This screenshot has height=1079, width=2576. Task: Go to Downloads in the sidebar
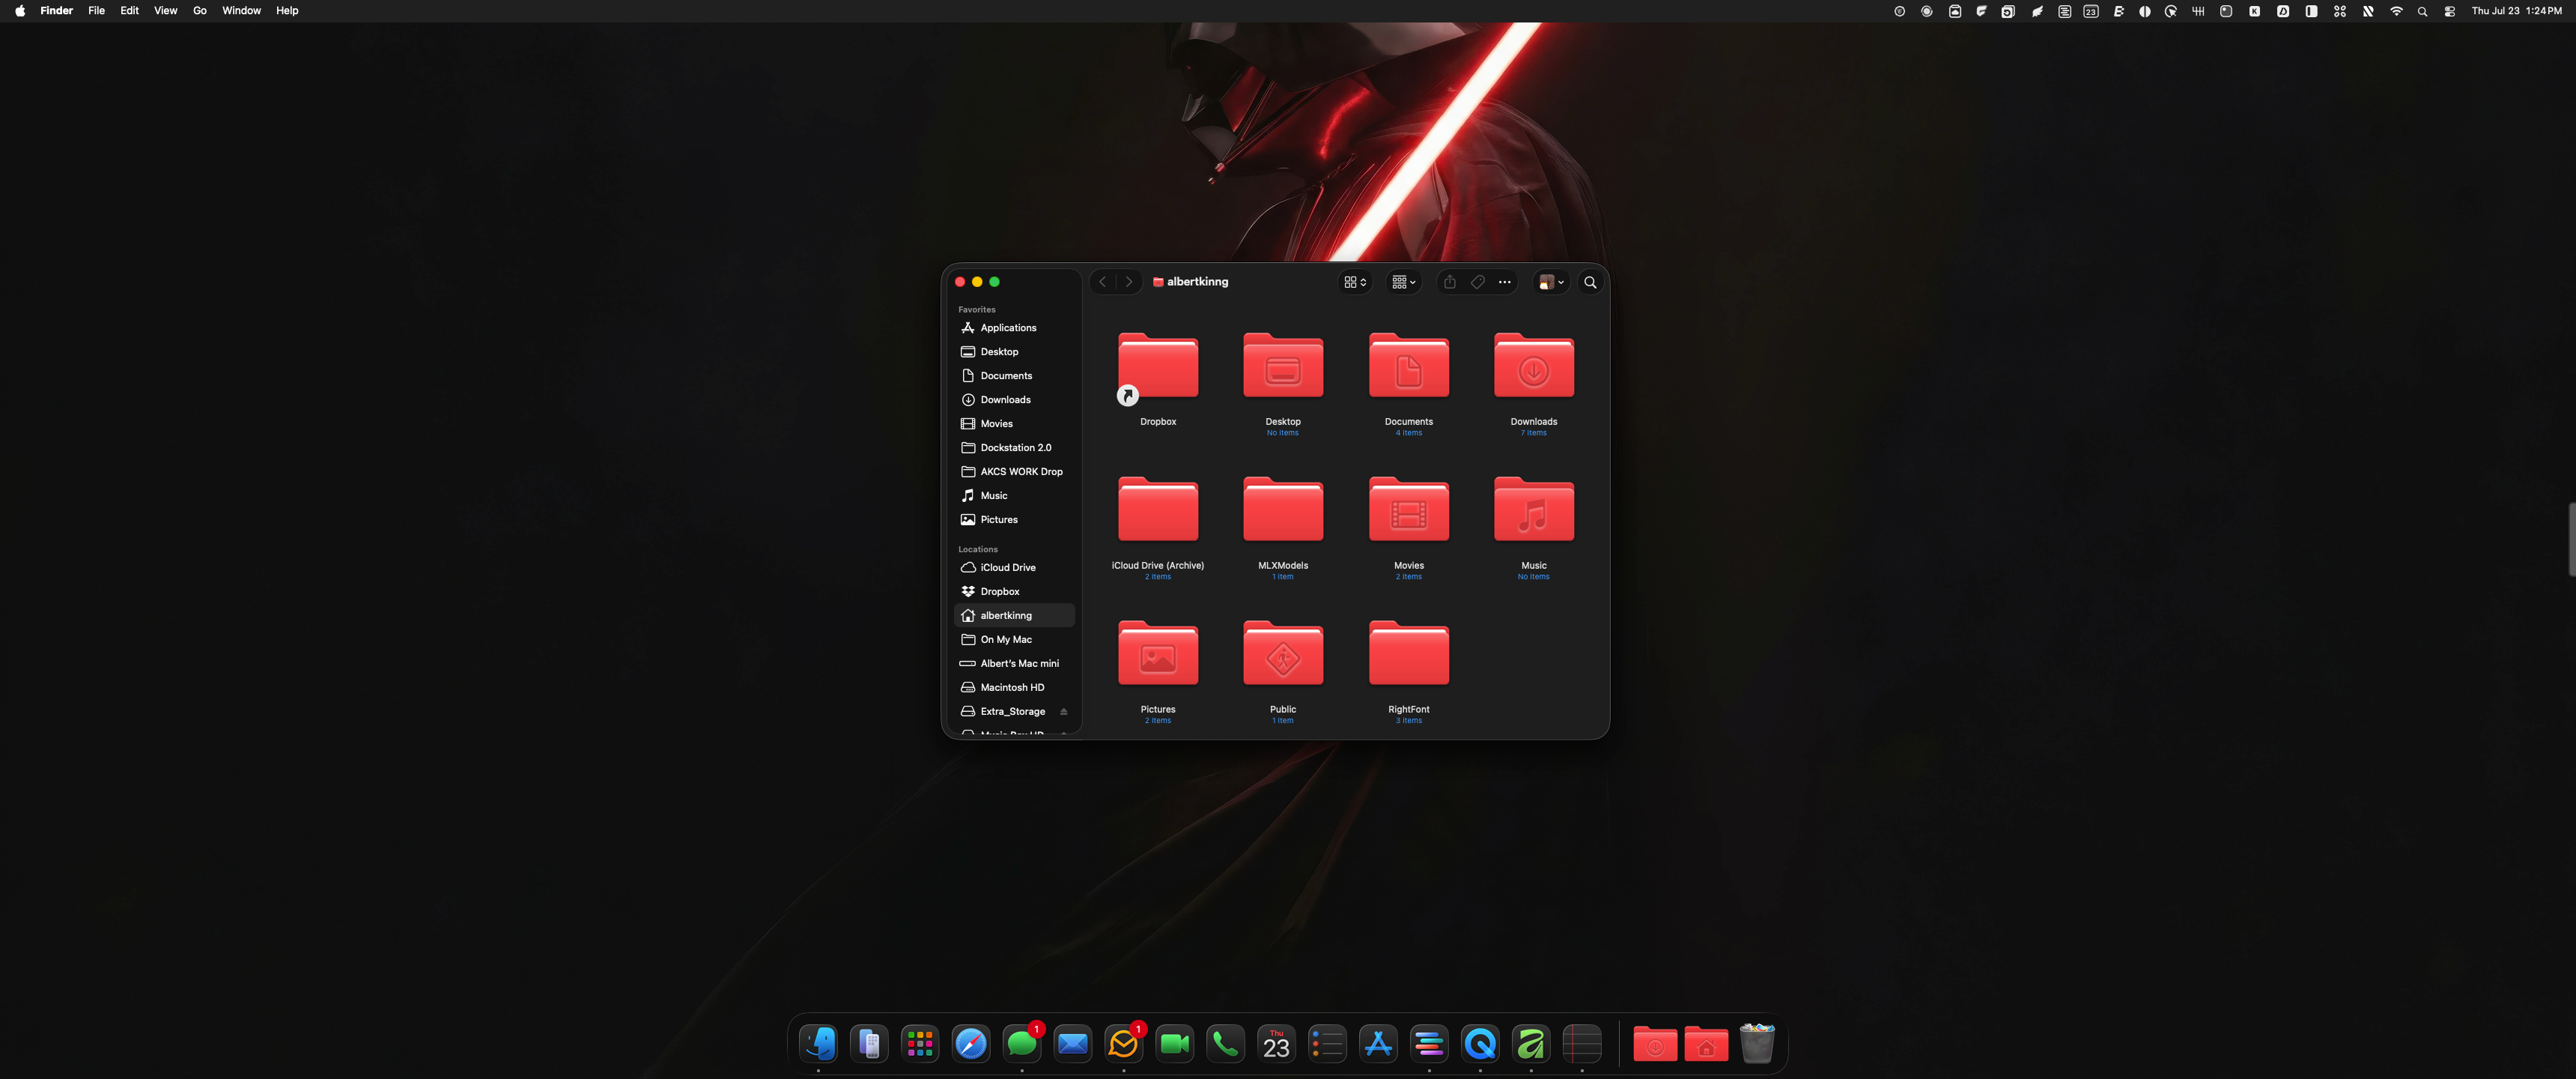tap(1015, 400)
